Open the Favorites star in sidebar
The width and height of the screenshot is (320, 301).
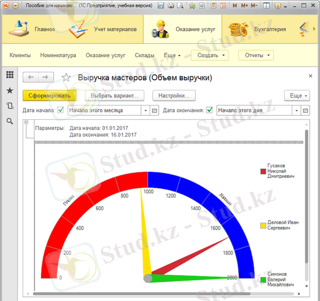10,90
